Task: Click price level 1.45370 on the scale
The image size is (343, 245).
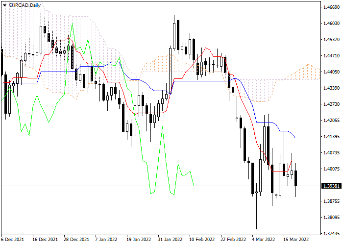Action: [x=331, y=40]
